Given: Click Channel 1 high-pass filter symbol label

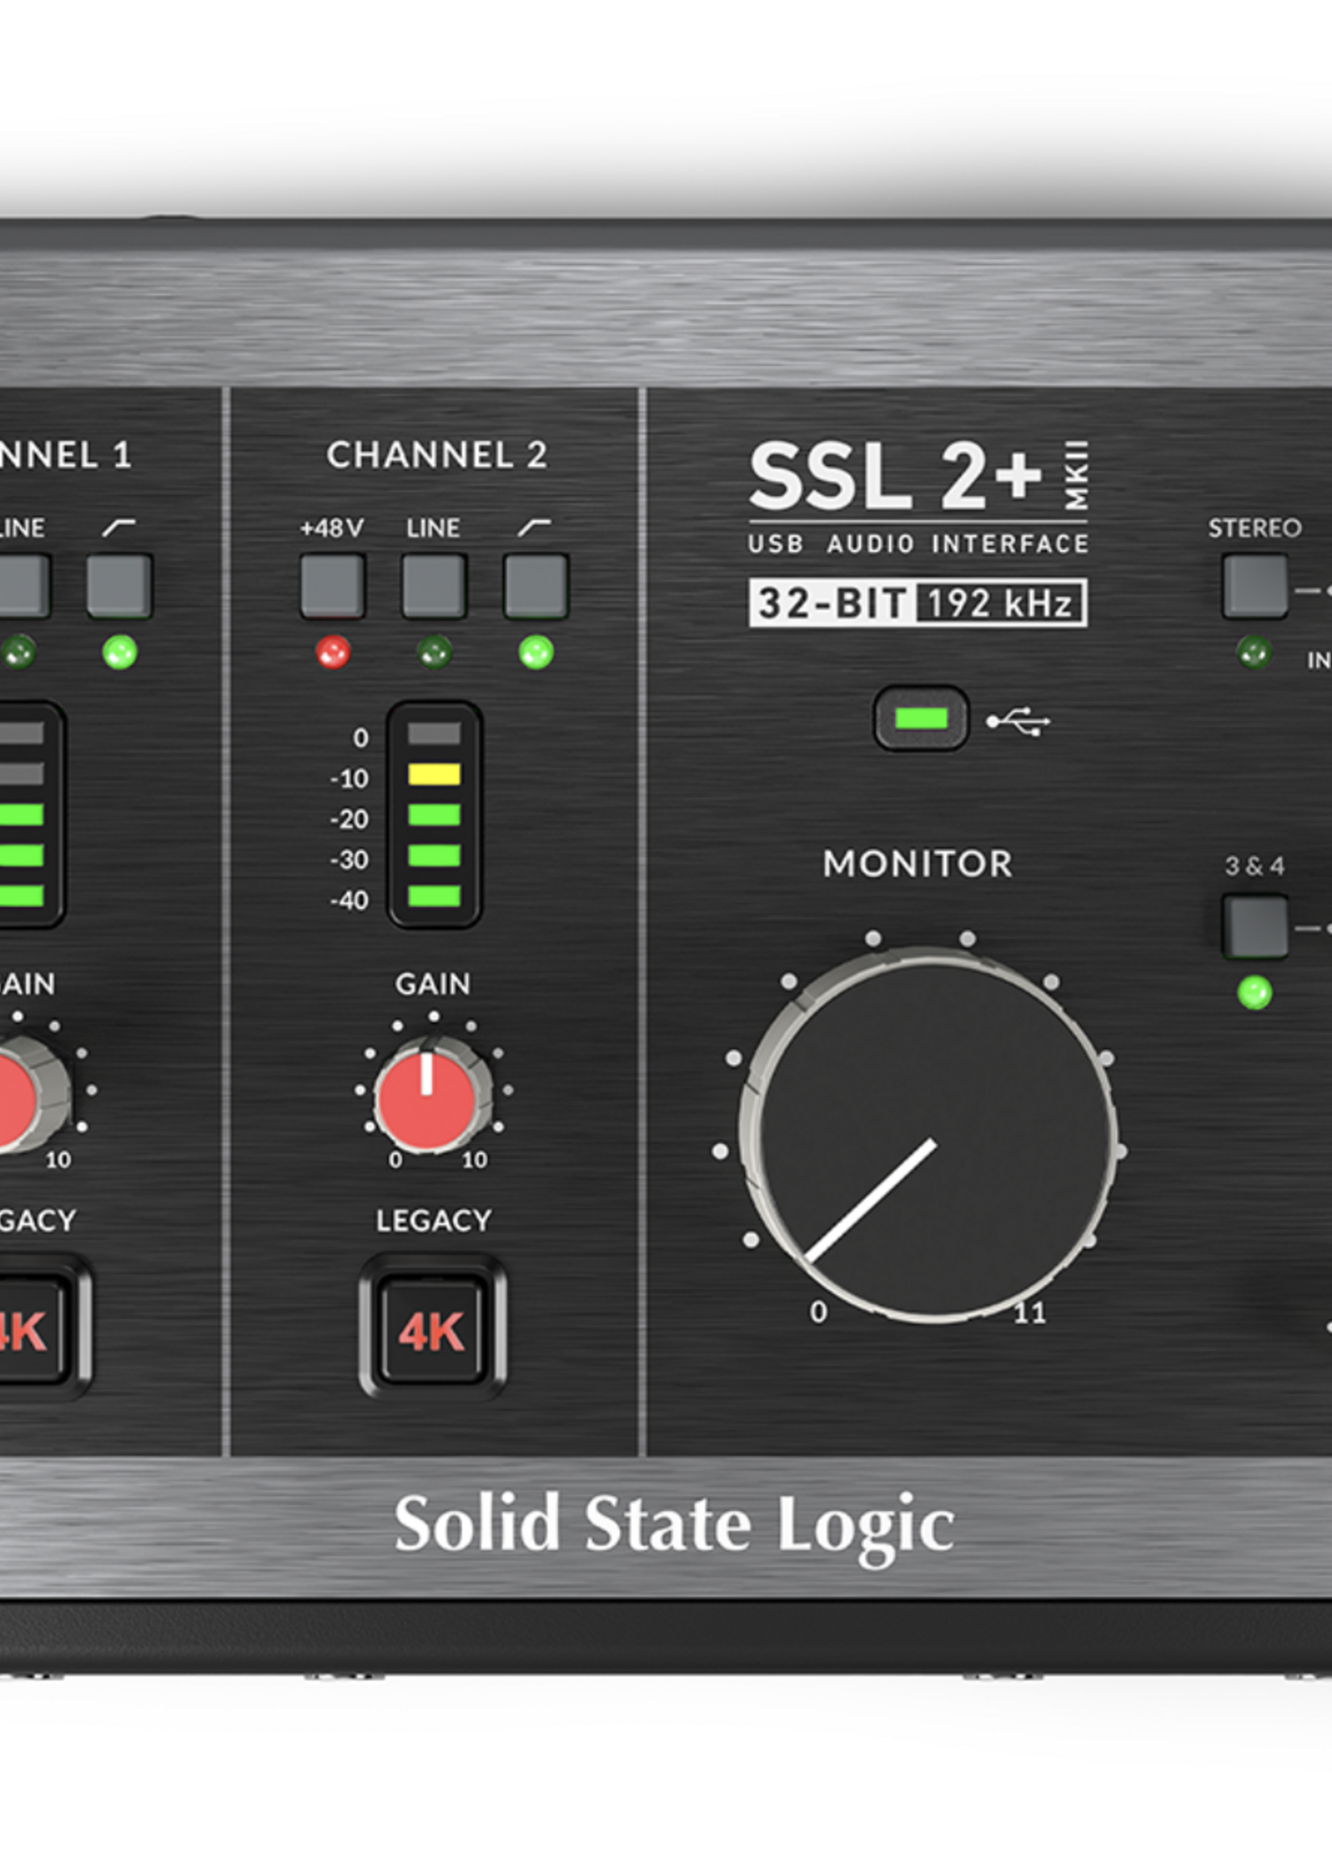Looking at the screenshot, I should [x=118, y=527].
